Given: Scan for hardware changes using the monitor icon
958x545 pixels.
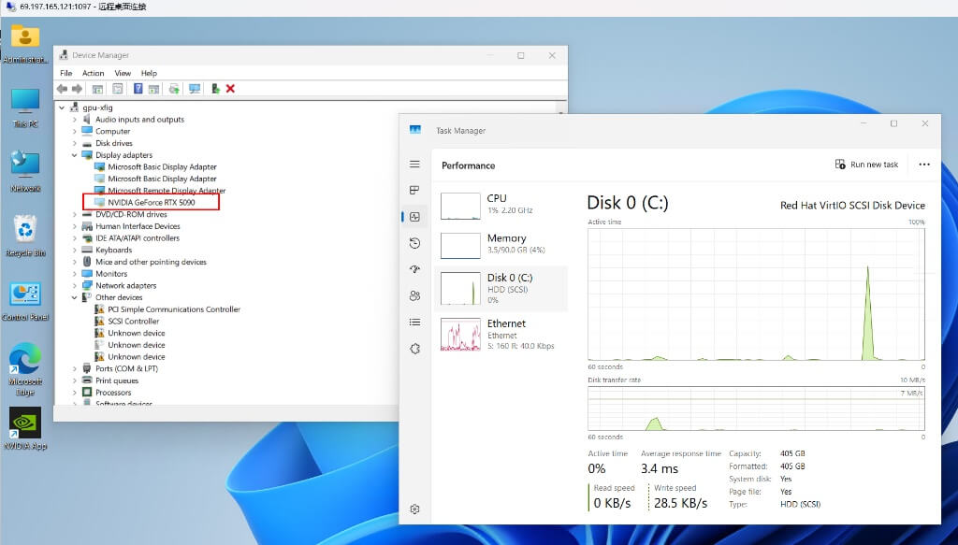Looking at the screenshot, I should click(195, 89).
